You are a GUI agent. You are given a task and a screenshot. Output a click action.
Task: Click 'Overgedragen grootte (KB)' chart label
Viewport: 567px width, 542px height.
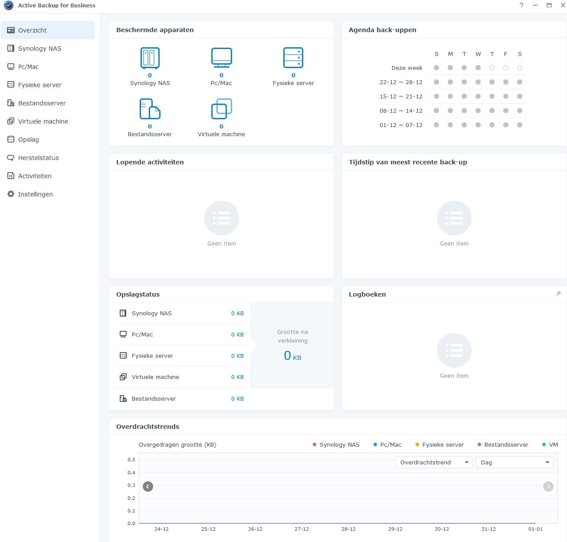pyautogui.click(x=177, y=445)
